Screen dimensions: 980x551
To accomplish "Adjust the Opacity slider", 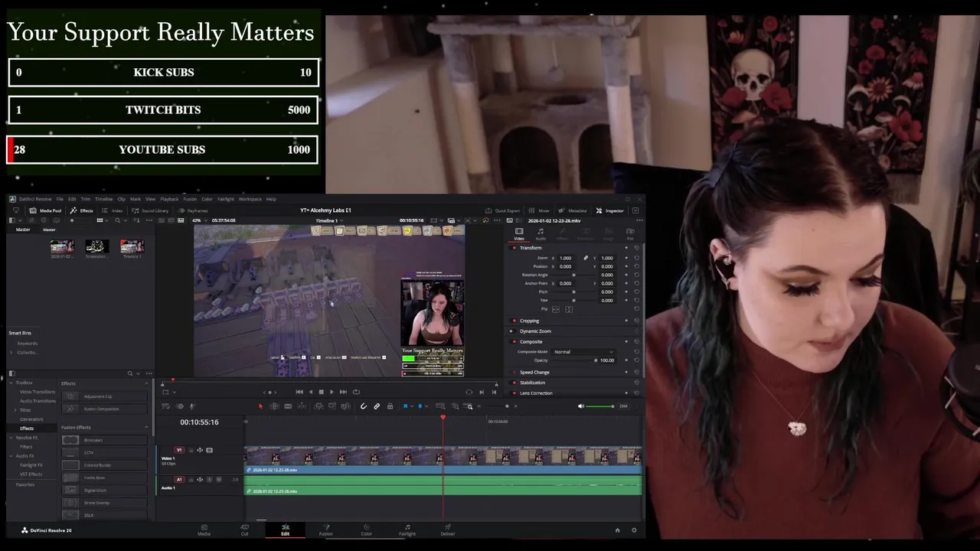I will click(574, 360).
